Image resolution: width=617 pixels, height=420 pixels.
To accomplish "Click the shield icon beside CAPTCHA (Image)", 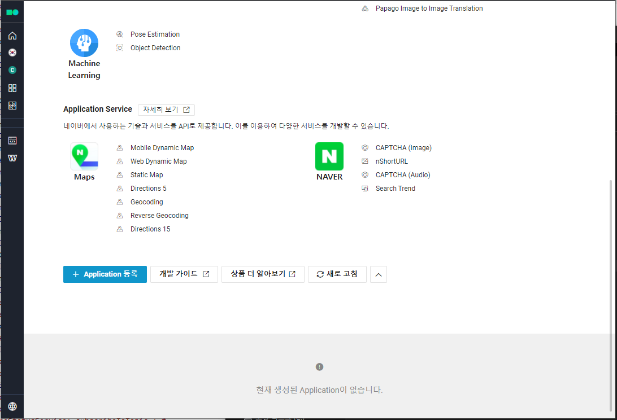I will click(365, 148).
